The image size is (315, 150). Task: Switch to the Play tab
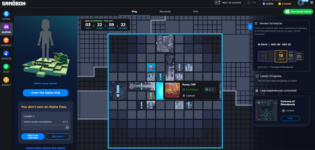pyautogui.click(x=134, y=12)
